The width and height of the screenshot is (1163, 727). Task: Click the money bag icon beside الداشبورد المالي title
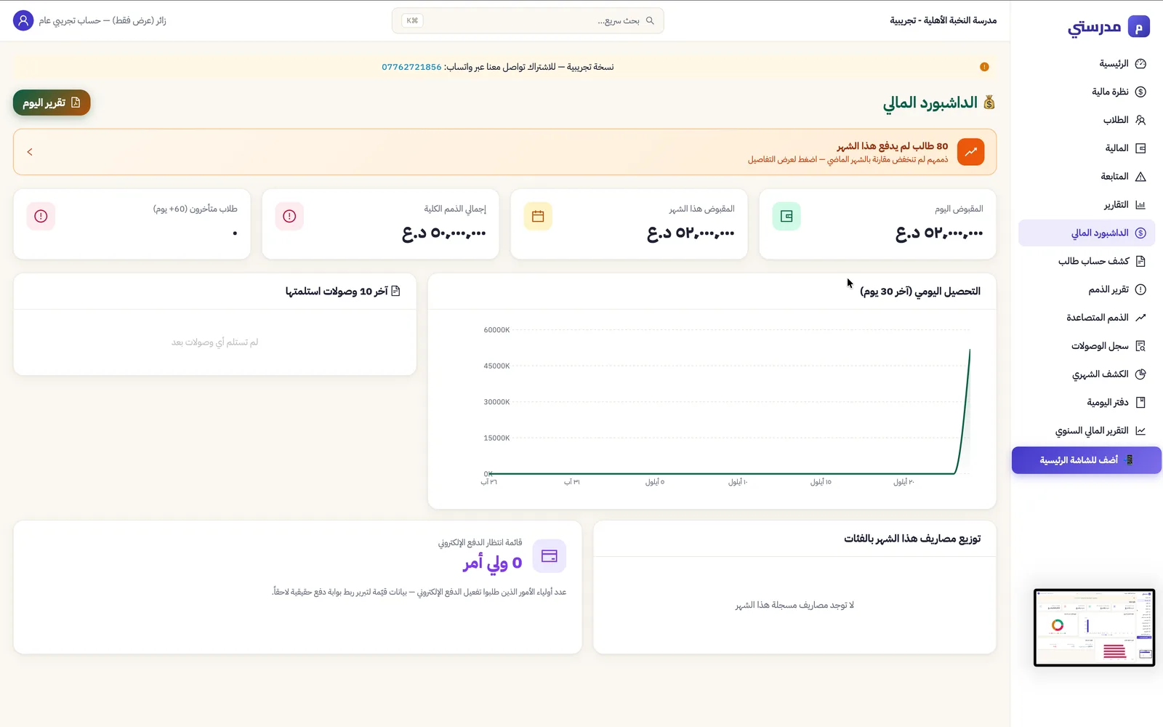click(x=989, y=103)
